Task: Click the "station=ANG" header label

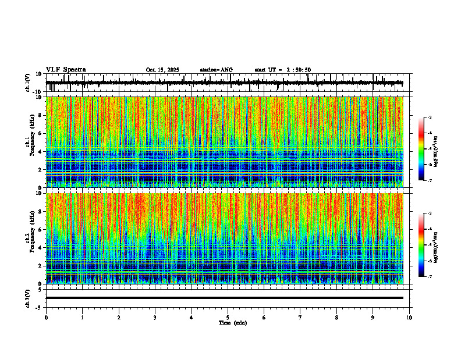Action: click(217, 70)
